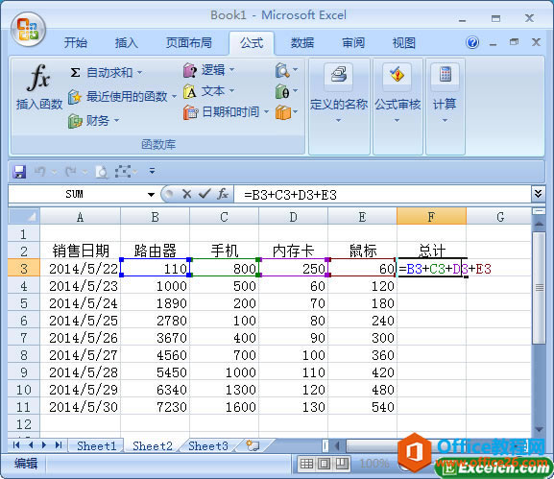Open More Functions book icon
Screen dimensions: 554x479
[x=282, y=112]
